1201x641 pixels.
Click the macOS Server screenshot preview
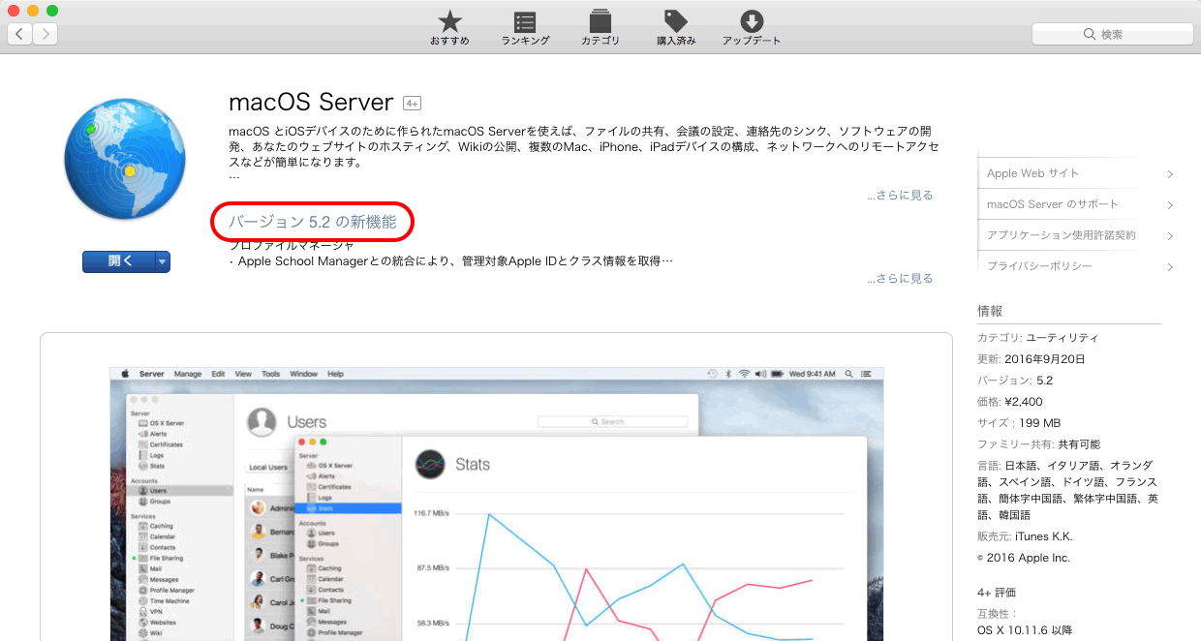click(x=496, y=504)
